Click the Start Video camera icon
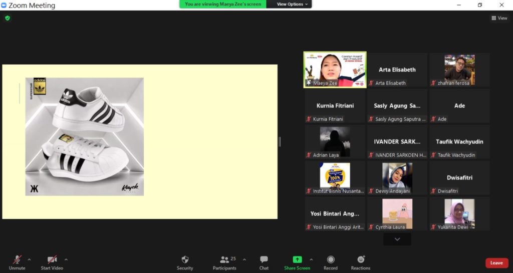Image resolution: width=513 pixels, height=273 pixels. pos(52,259)
